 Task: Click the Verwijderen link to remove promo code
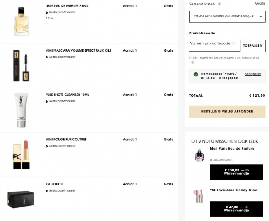click(253, 74)
